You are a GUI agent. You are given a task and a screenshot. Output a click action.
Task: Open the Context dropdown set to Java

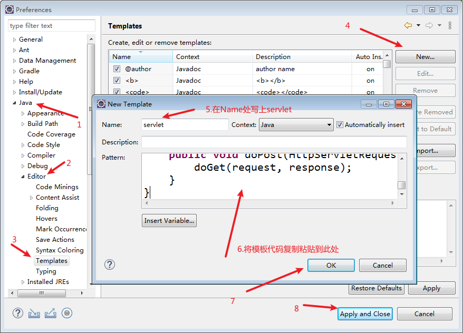pyautogui.click(x=296, y=125)
